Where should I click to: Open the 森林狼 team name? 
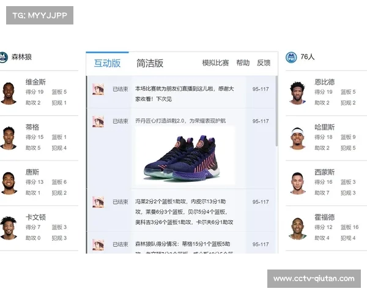21,57
